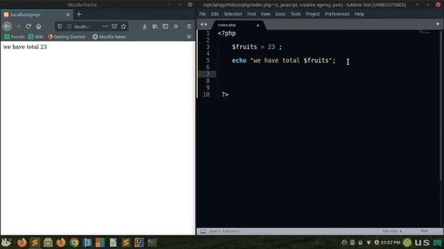The width and height of the screenshot is (444, 249).
Task: Close the localhost/php/ tab
Action: pos(68,15)
